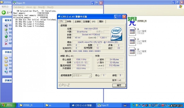The image size is (184, 108).
Task: Click Stop(S) in Super PI menu bar
Action: point(50,7)
